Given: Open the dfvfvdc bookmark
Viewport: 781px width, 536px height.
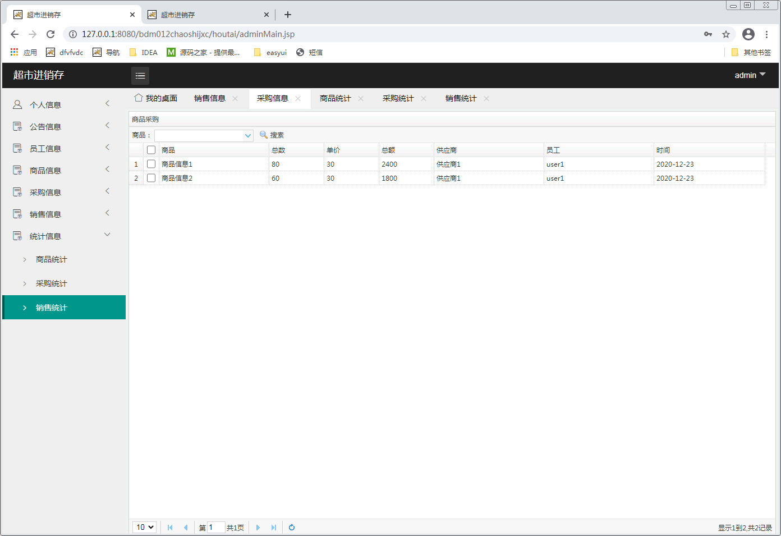Looking at the screenshot, I should click(x=65, y=52).
